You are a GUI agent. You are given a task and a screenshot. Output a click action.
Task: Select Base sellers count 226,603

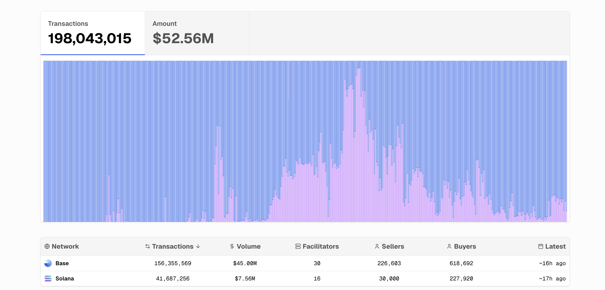coord(389,263)
